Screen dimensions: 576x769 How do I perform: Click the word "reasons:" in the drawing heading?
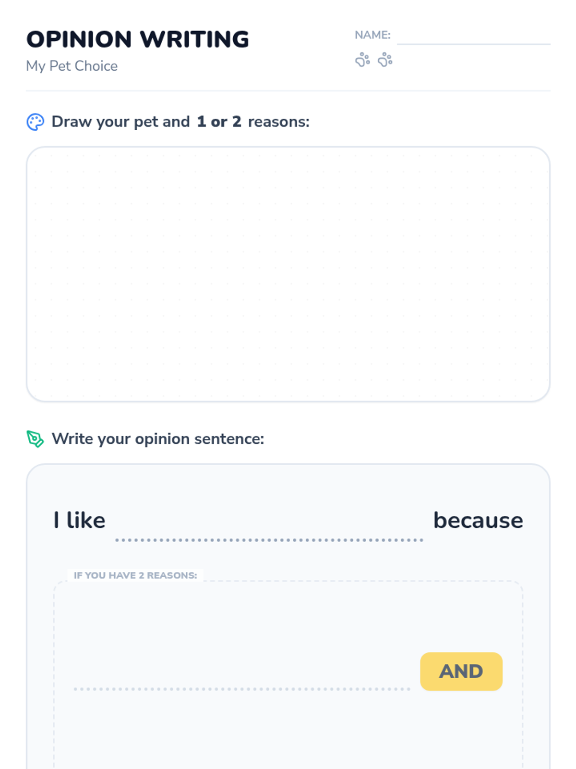click(278, 122)
